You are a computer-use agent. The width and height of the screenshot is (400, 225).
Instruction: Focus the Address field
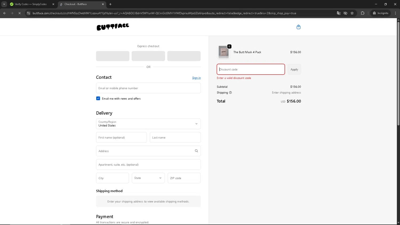[x=148, y=151]
